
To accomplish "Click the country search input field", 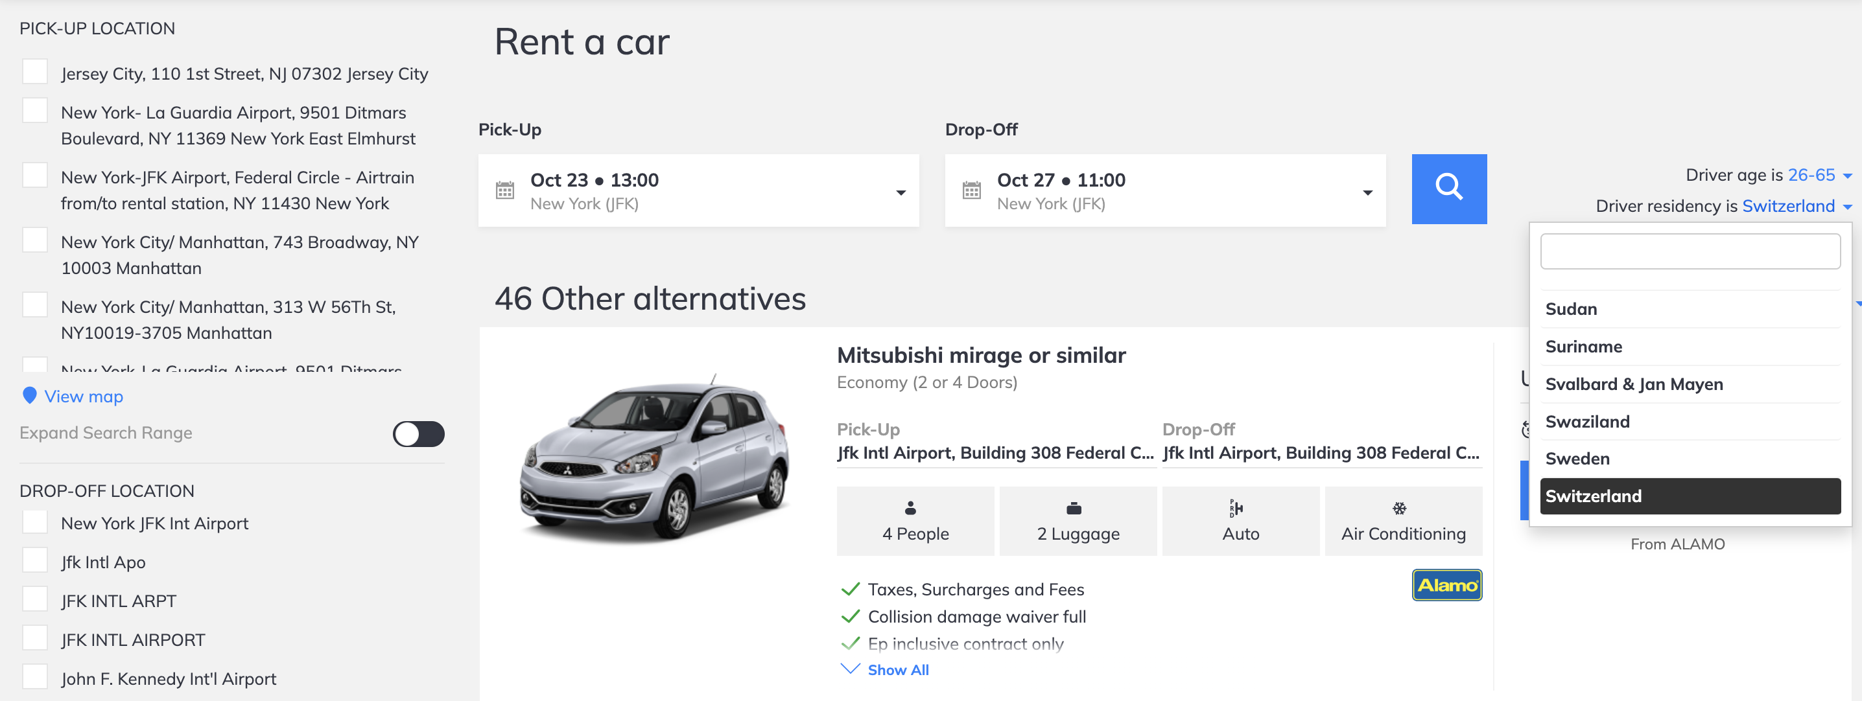I will pos(1690,251).
